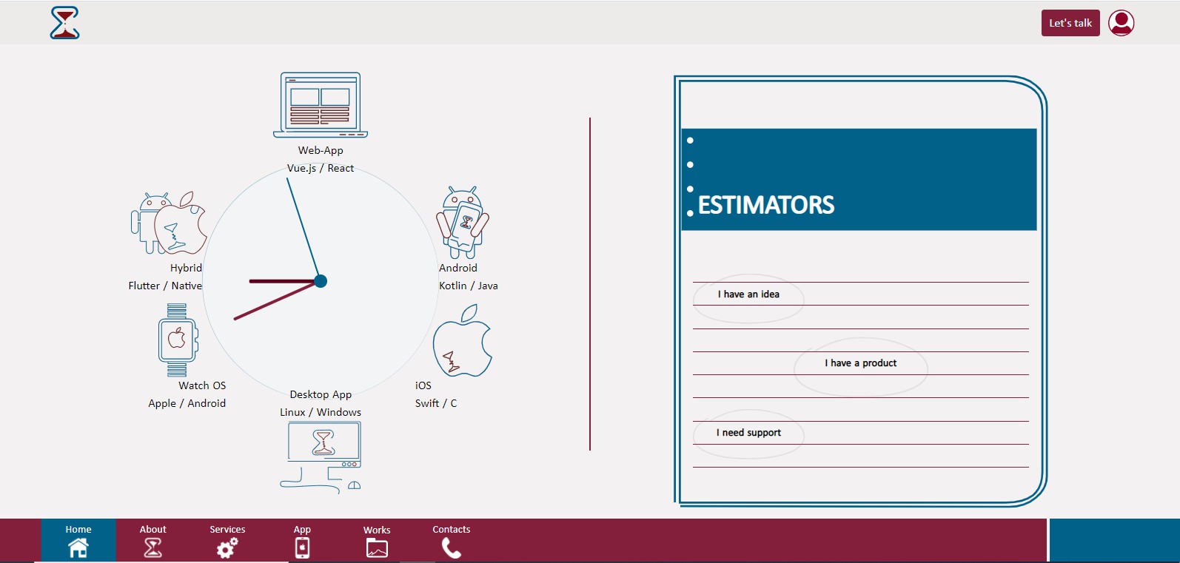Click the About hourglass icon
1180x563 pixels.
click(x=153, y=547)
